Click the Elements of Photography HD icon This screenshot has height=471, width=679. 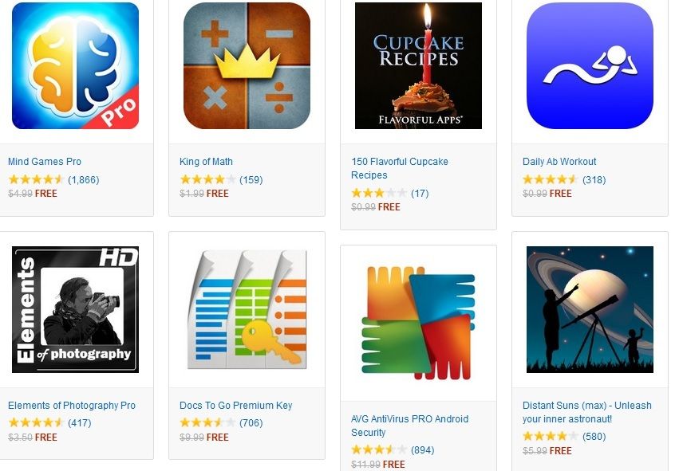[x=75, y=310]
